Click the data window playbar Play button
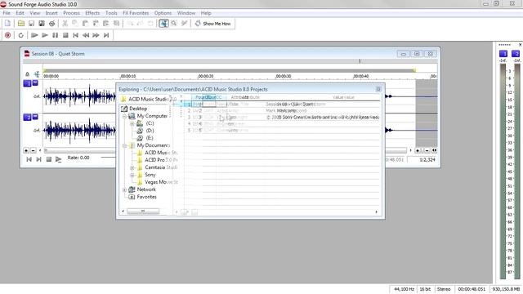 [x=58, y=159]
